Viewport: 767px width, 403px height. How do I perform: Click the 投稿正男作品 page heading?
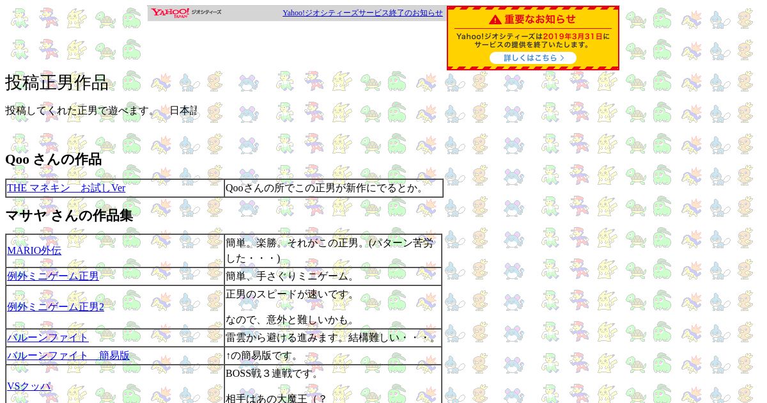pos(57,83)
